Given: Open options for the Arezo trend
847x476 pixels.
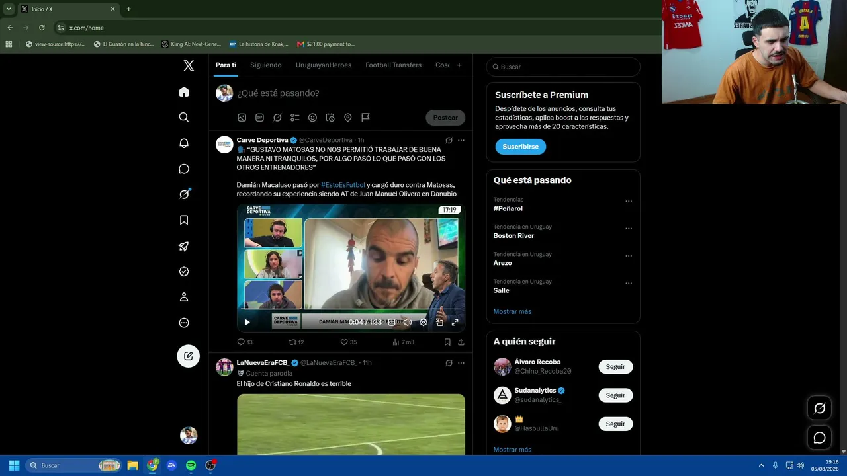Looking at the screenshot, I should pos(629,257).
